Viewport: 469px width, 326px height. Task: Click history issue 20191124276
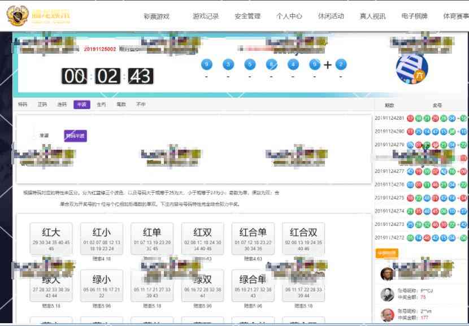click(x=389, y=185)
